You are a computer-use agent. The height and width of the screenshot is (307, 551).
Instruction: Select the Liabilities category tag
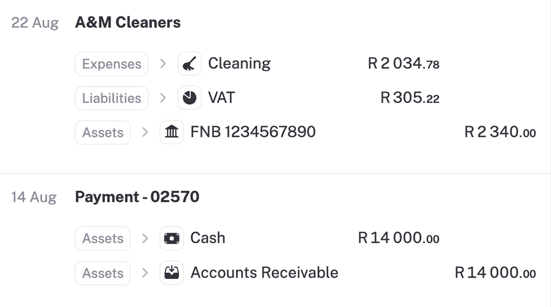click(112, 98)
